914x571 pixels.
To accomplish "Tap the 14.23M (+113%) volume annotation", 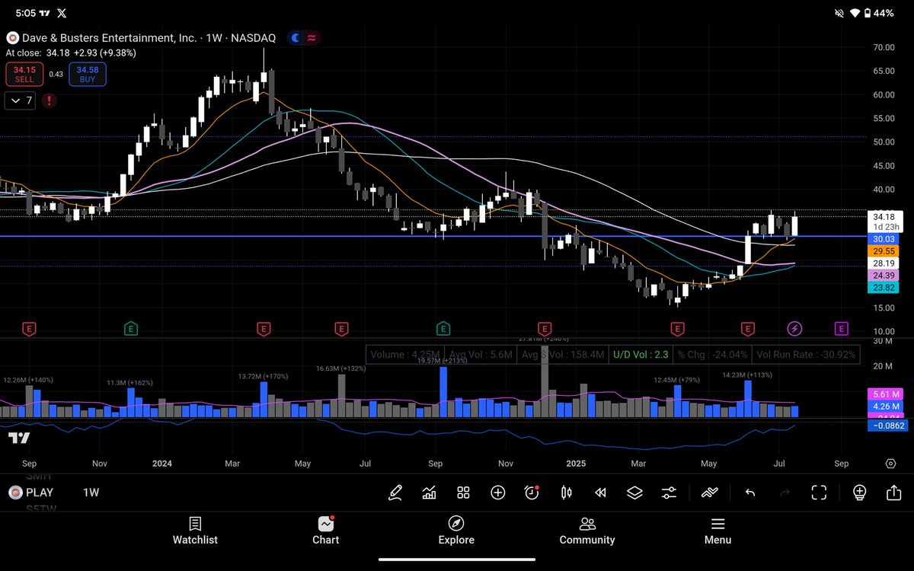I will [x=748, y=375].
